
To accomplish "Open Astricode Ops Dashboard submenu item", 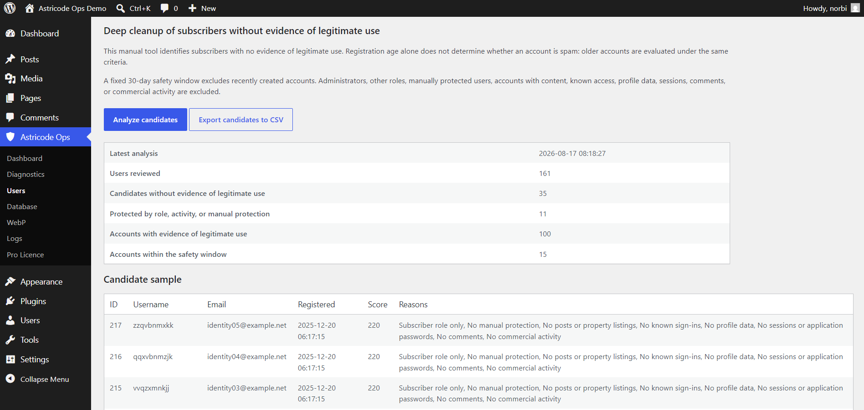I will click(x=25, y=158).
